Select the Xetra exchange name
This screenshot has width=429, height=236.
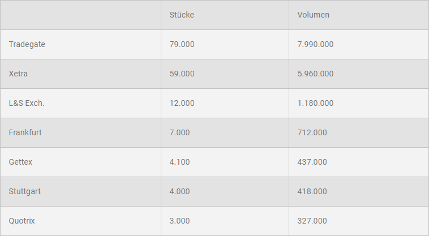click(x=18, y=74)
